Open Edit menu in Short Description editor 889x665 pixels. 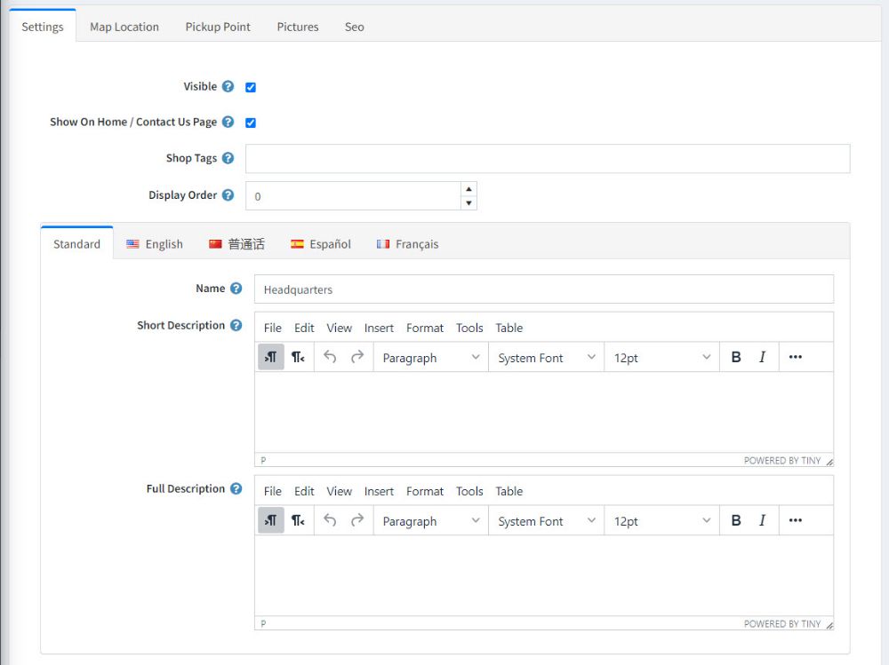click(x=304, y=328)
